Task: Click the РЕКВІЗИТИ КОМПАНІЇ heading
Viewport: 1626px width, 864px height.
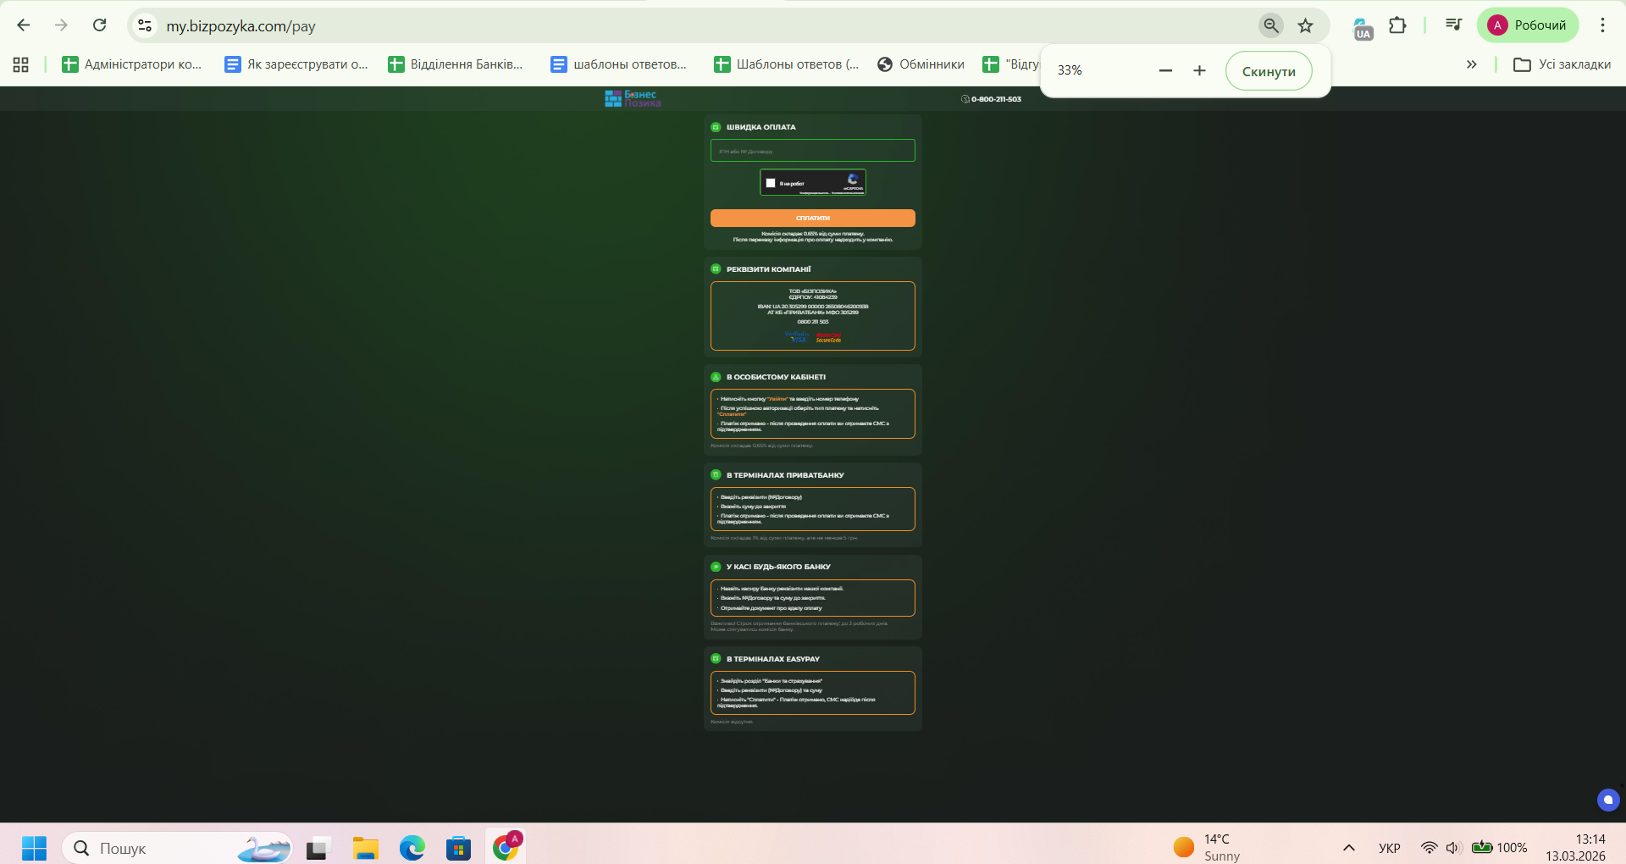Action: (x=769, y=269)
